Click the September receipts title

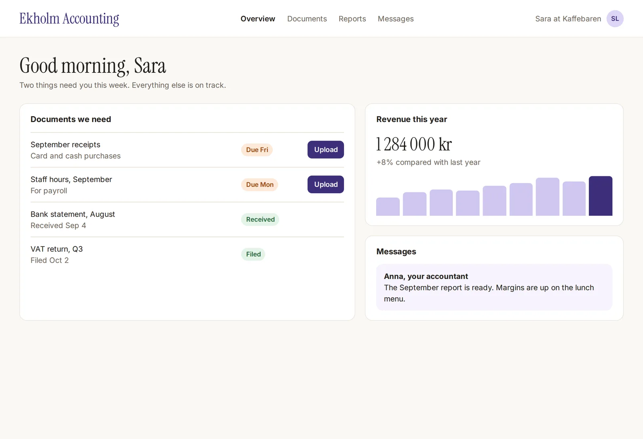point(66,145)
